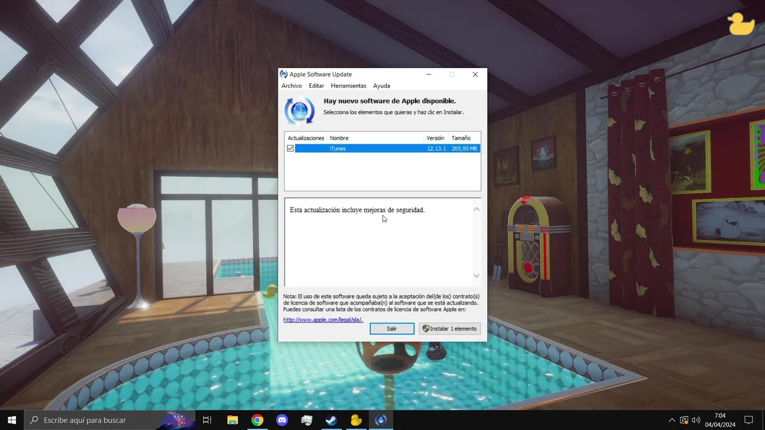The height and width of the screenshot is (430, 765).
Task: Open Google Chrome from taskbar
Action: pyautogui.click(x=257, y=420)
